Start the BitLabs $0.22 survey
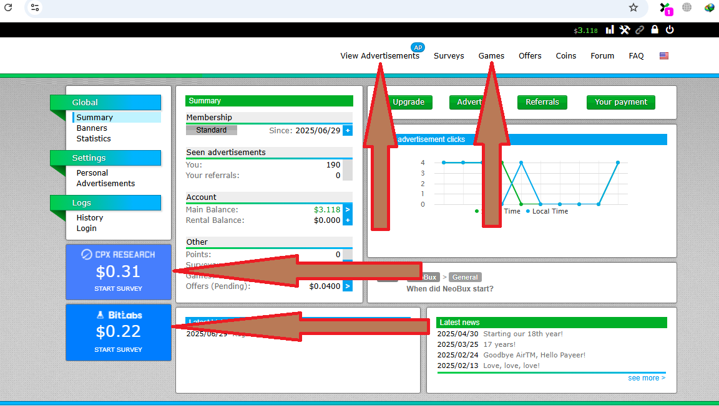 [119, 333]
